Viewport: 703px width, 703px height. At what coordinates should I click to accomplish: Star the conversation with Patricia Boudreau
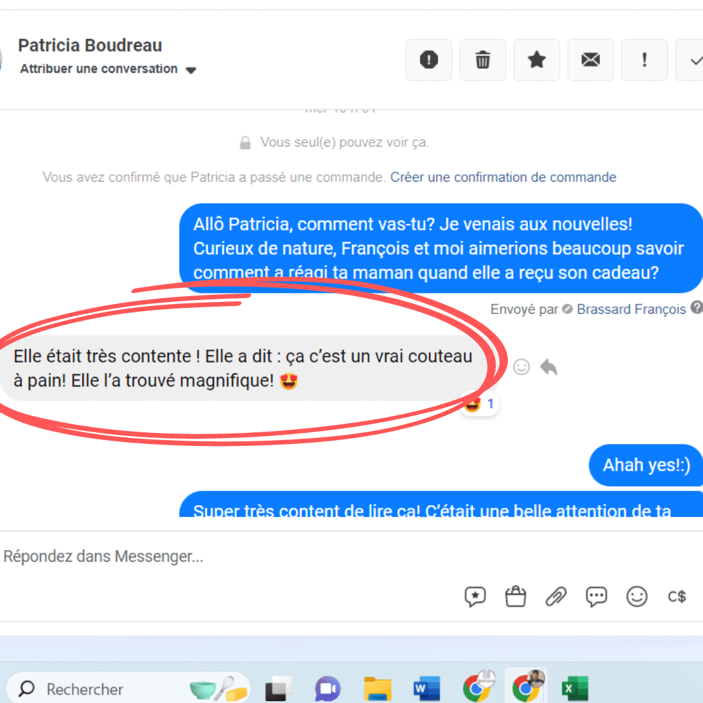(x=536, y=60)
